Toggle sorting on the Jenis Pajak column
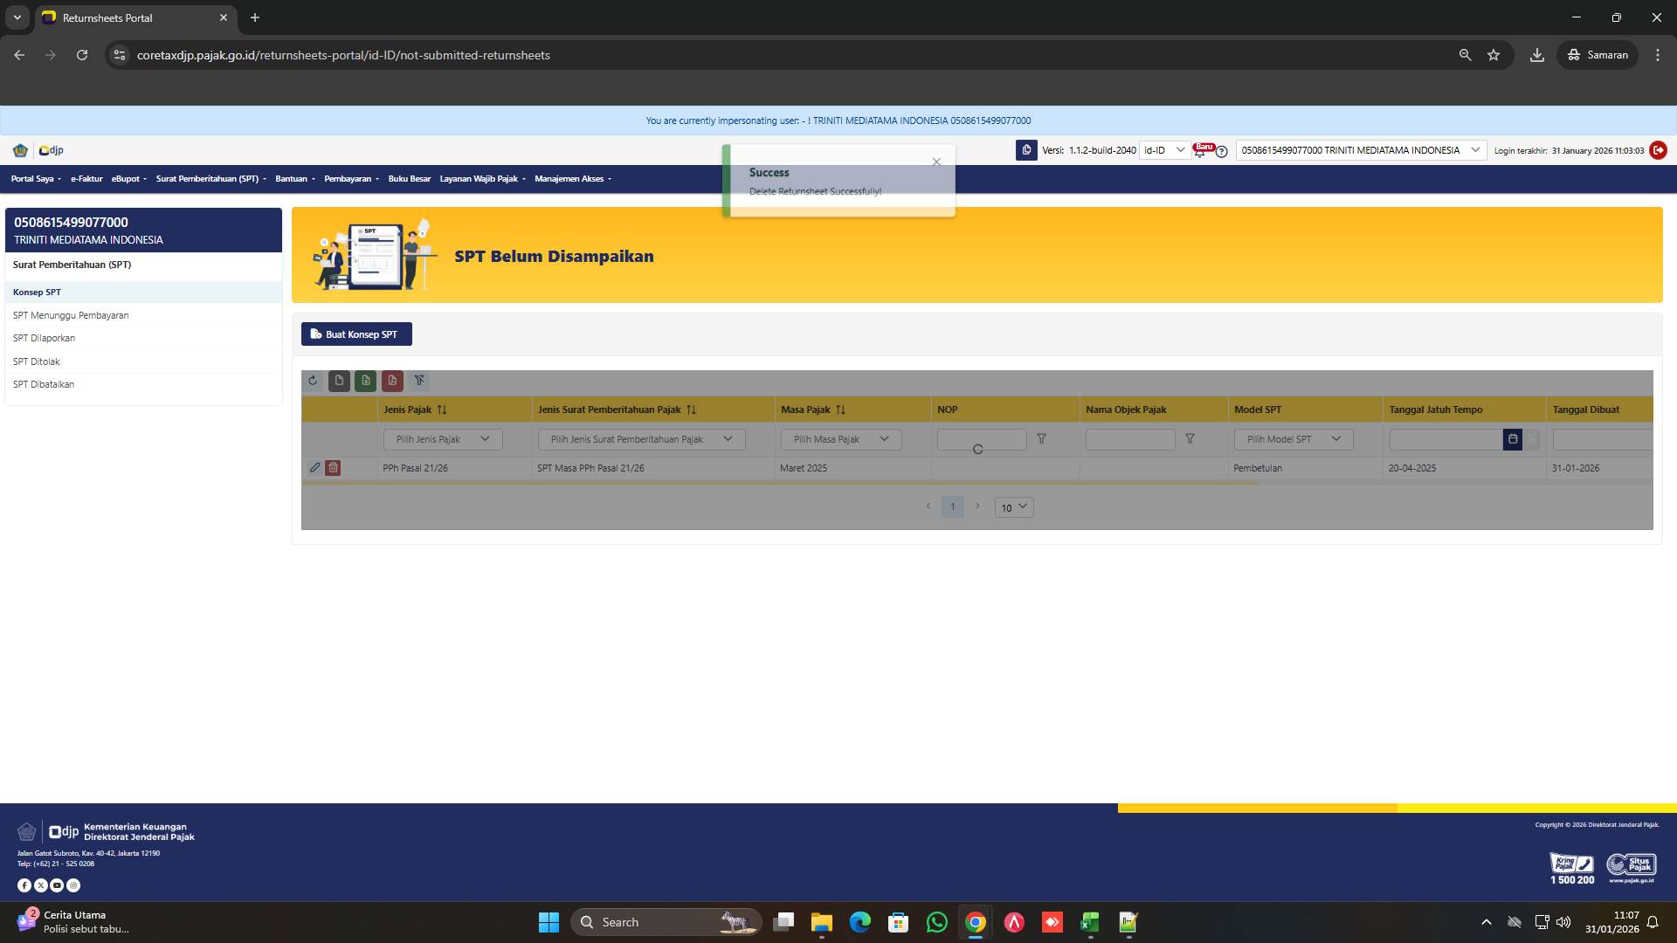This screenshot has width=1677, height=943. 442,409
